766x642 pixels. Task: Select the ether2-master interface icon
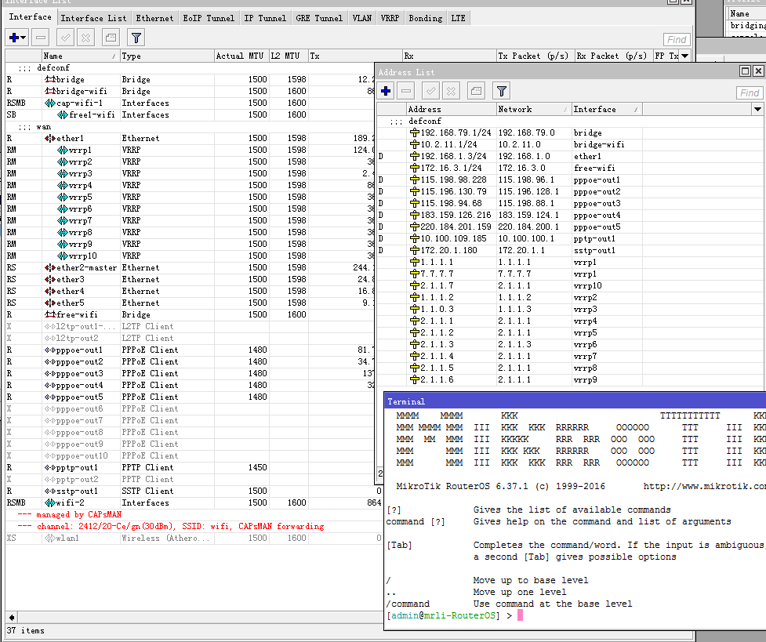50,268
